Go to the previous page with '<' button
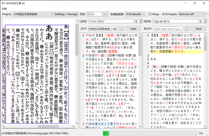Screen dimensions: 209x136 pos(89,14)
